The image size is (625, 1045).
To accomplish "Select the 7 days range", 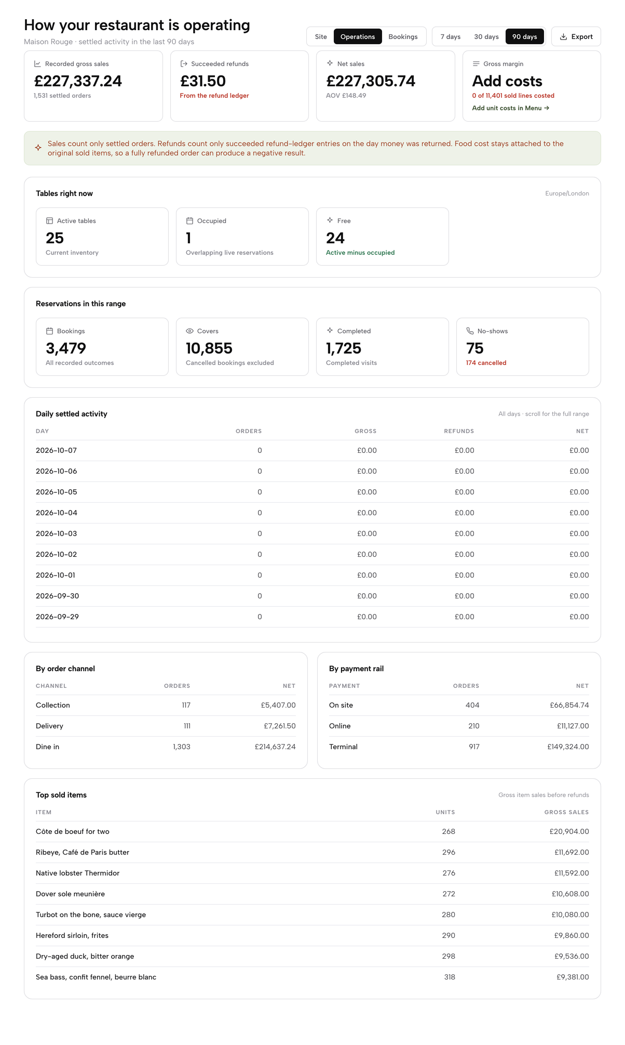I will point(451,37).
